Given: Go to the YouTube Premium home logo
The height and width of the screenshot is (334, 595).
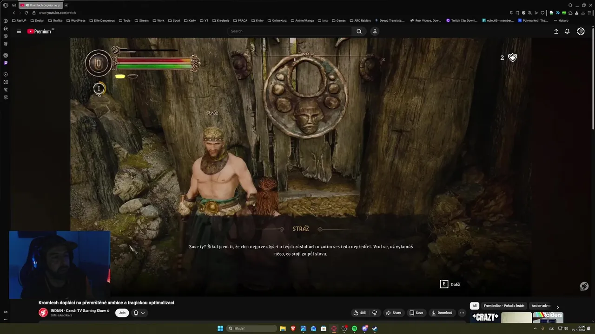Looking at the screenshot, I should click(x=40, y=31).
